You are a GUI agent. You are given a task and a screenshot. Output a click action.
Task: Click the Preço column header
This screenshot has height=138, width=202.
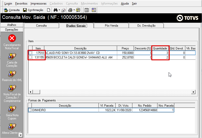click(125, 48)
